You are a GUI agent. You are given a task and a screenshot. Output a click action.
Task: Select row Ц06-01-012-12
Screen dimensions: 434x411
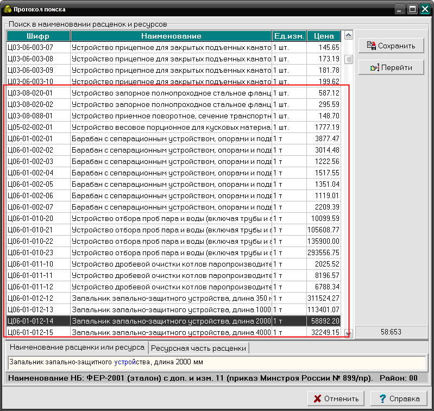[173, 299]
